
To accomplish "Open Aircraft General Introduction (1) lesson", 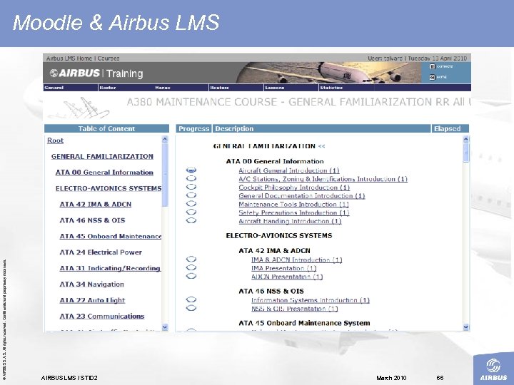I will tap(289, 170).
